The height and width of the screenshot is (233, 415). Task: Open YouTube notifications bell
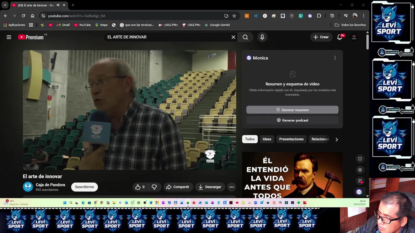point(340,37)
